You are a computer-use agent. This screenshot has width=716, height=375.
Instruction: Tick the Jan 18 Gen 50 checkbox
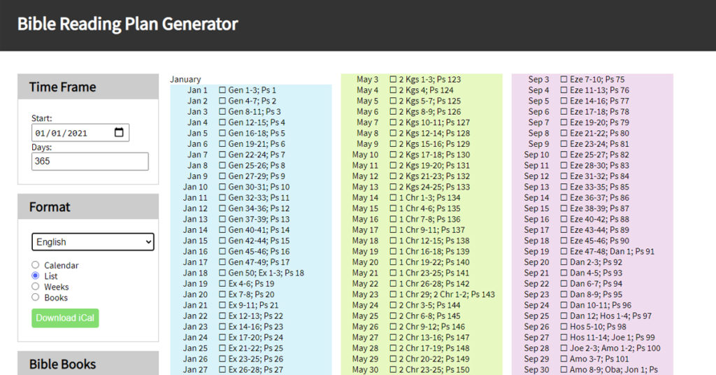(222, 273)
